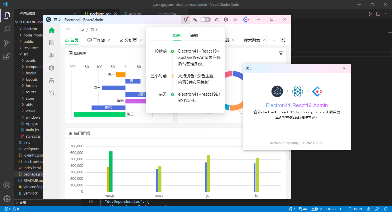Select the 消息 tab in popover
The image size is (392, 212).
coord(177,36)
